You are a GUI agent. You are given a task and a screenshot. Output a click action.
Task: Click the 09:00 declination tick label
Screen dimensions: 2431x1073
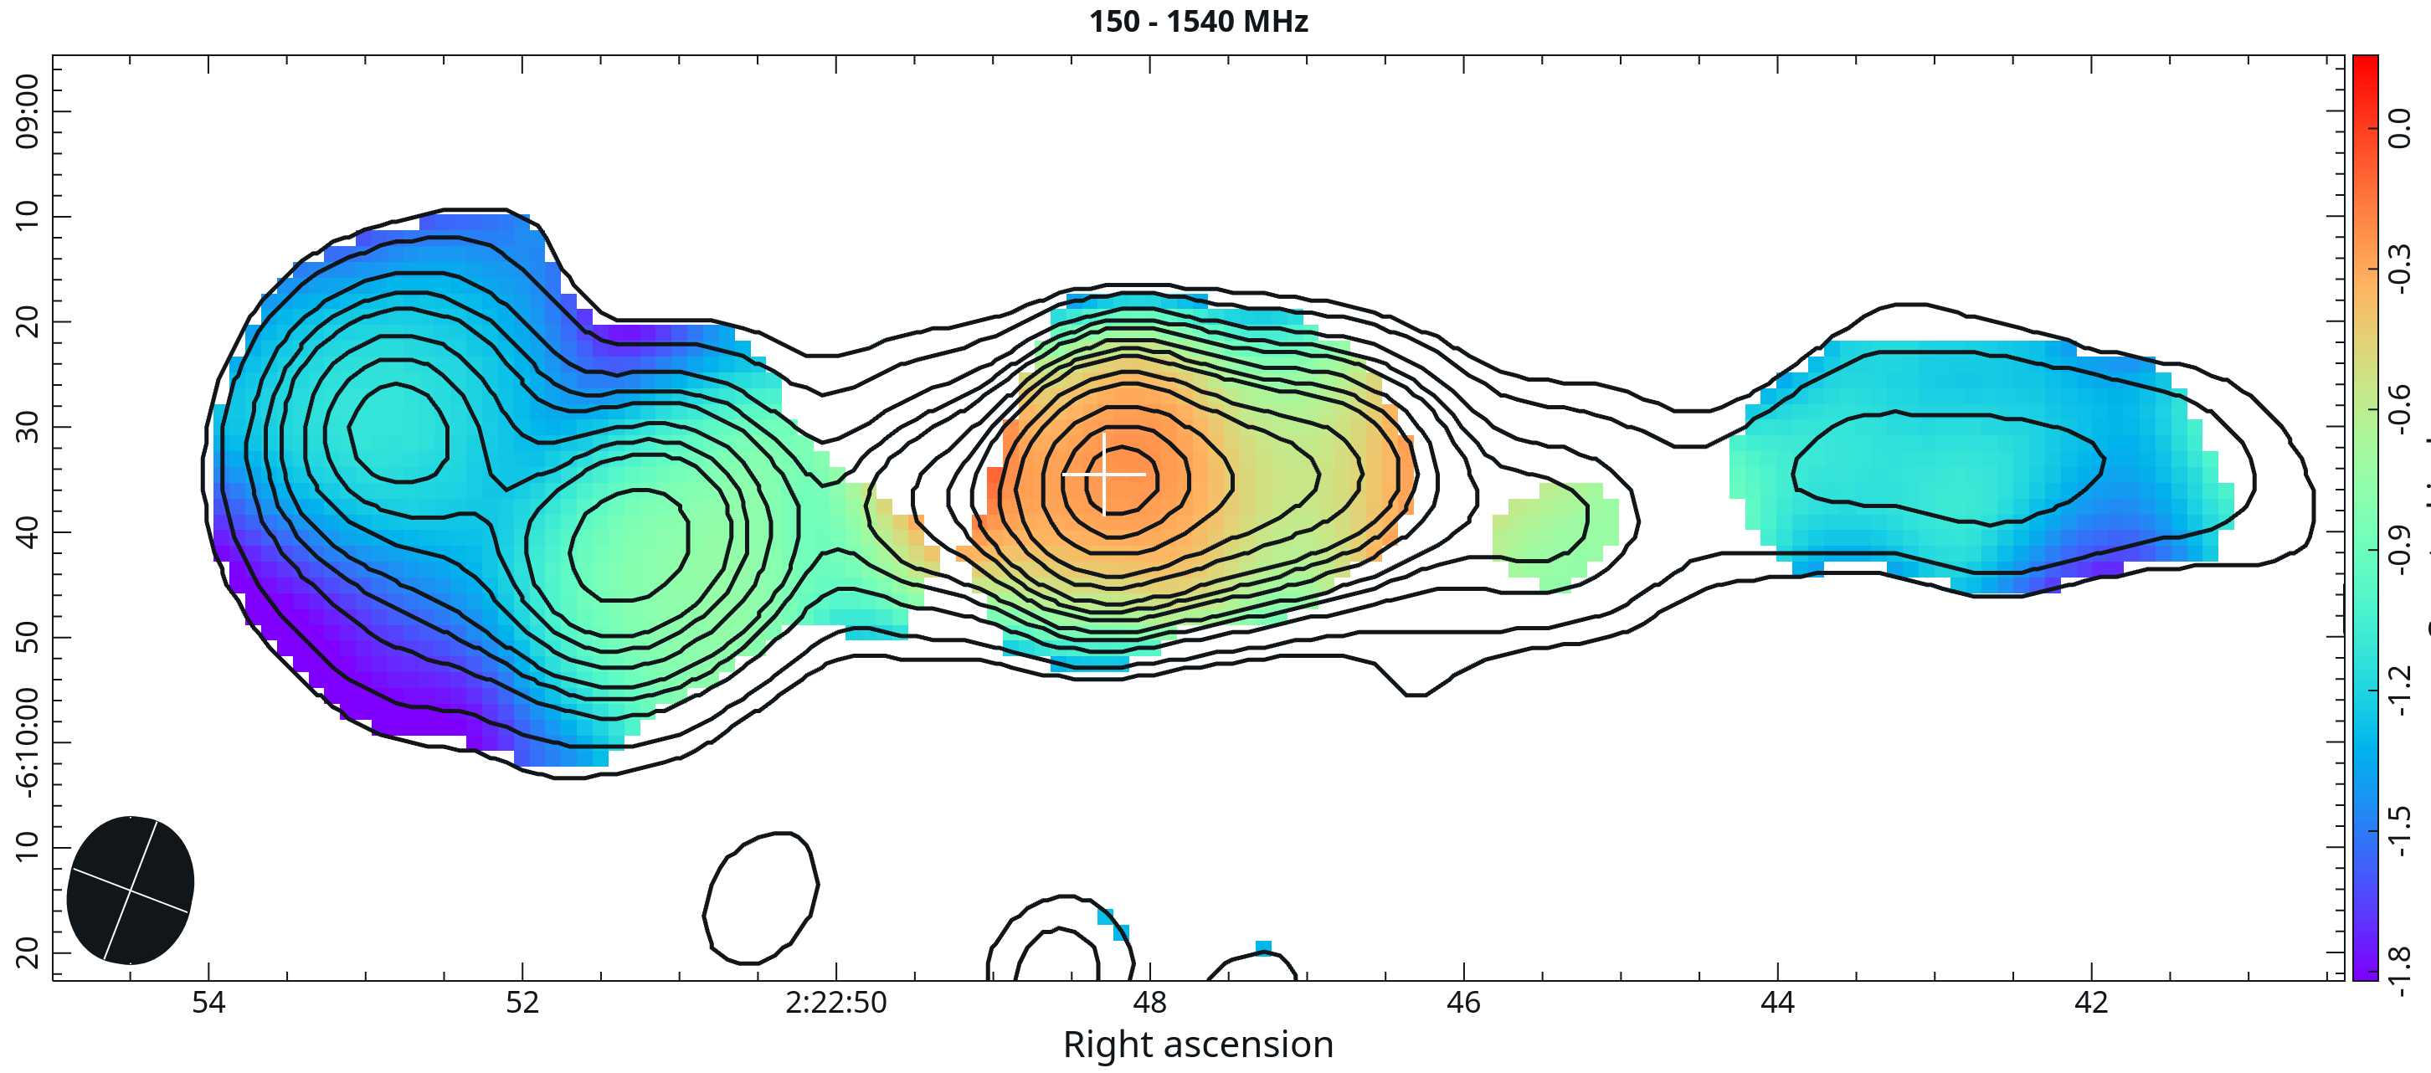pos(27,111)
